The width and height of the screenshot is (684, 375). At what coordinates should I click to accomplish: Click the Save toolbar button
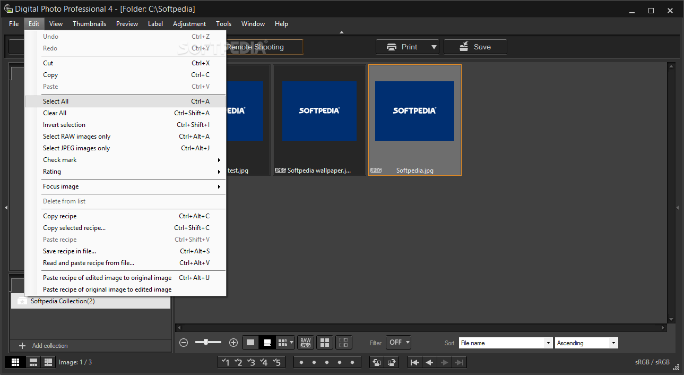pos(475,47)
